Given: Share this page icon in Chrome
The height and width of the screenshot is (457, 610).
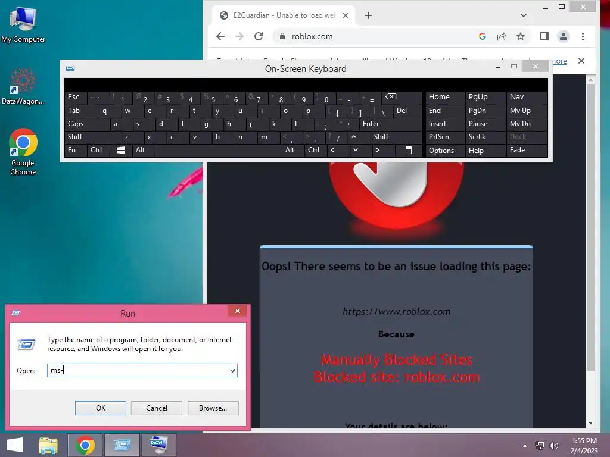Looking at the screenshot, I should [x=502, y=36].
